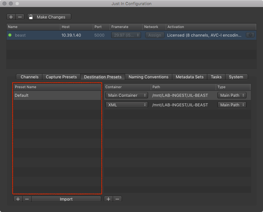Click the green status dot of beast

tap(10, 35)
